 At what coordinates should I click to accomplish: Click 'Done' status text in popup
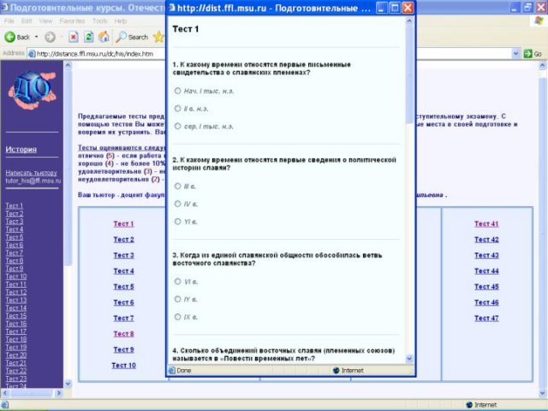coord(183,371)
